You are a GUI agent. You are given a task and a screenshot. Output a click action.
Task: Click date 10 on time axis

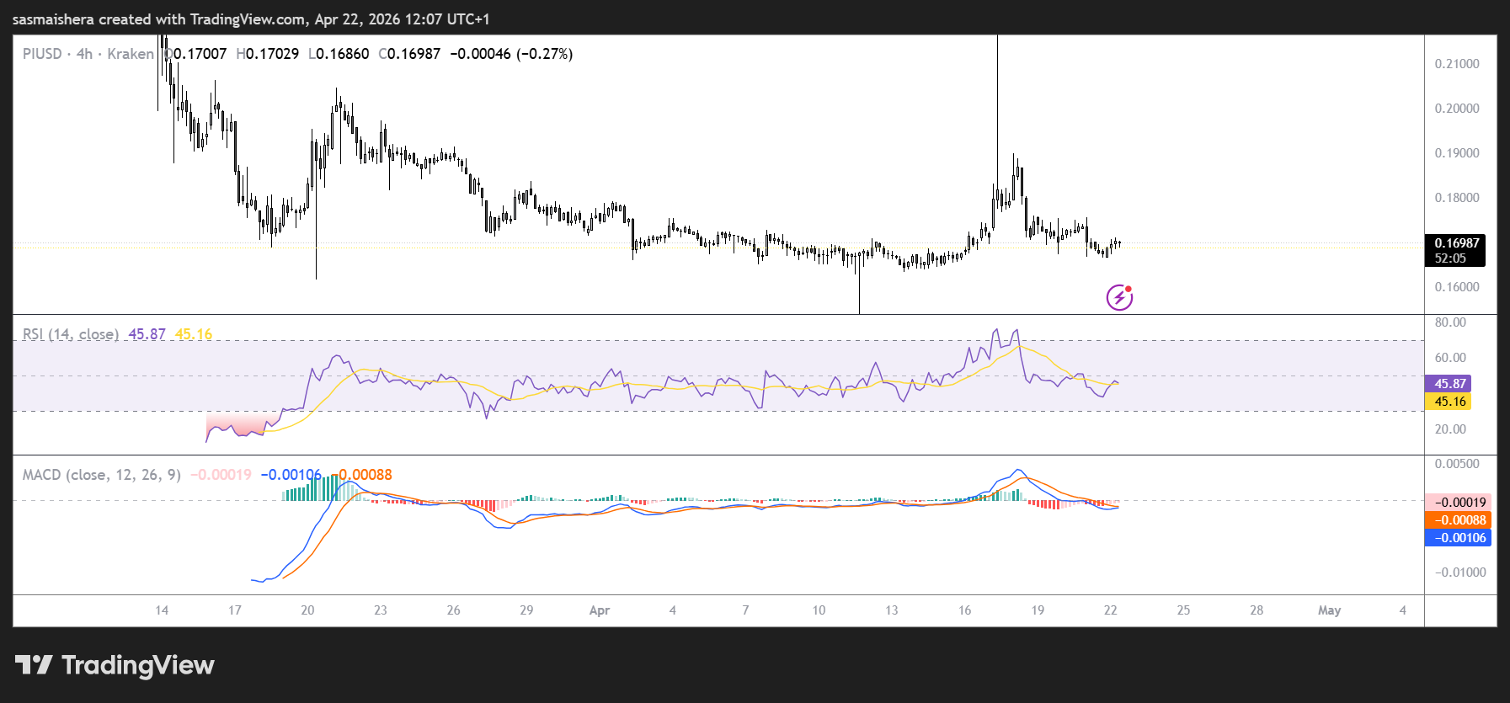[819, 610]
